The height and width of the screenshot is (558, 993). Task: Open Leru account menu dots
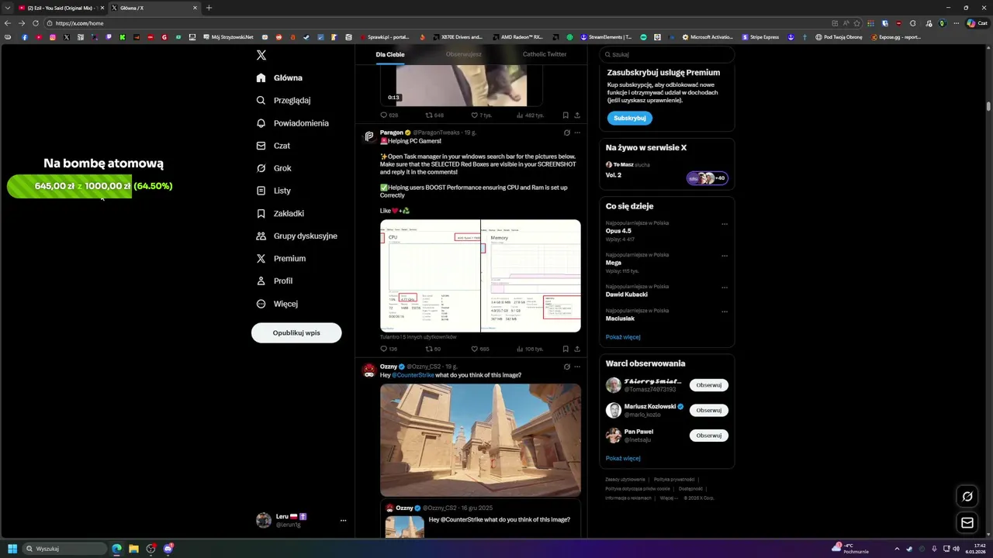pyautogui.click(x=343, y=521)
